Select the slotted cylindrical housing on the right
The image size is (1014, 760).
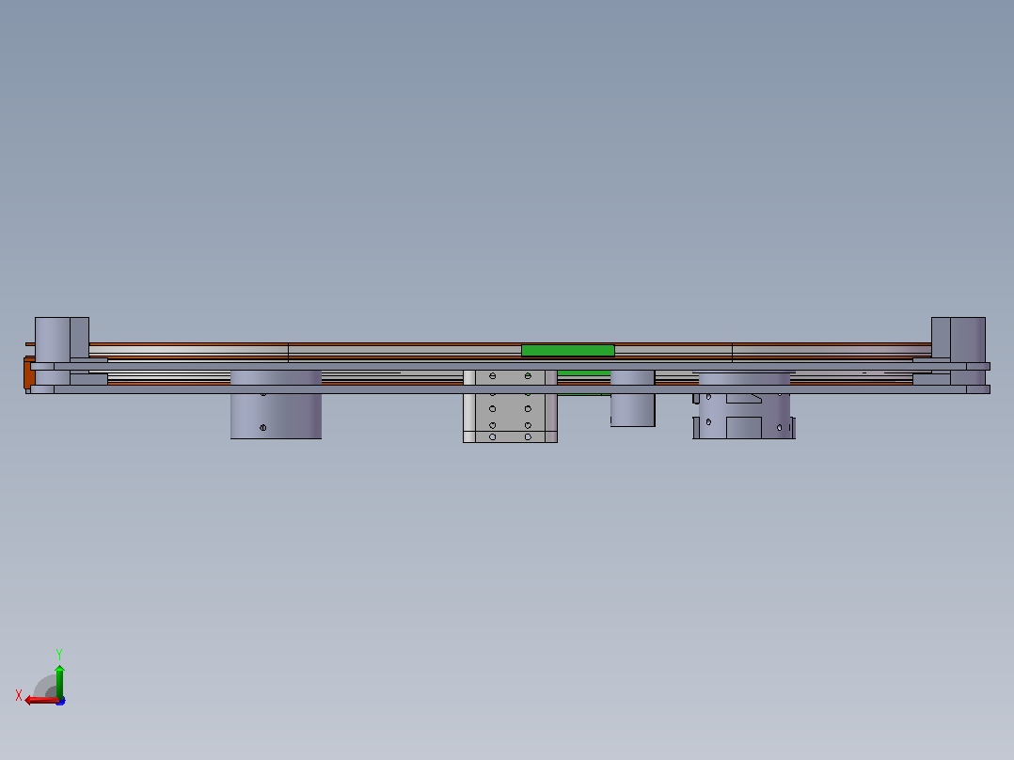pyautogui.click(x=744, y=406)
